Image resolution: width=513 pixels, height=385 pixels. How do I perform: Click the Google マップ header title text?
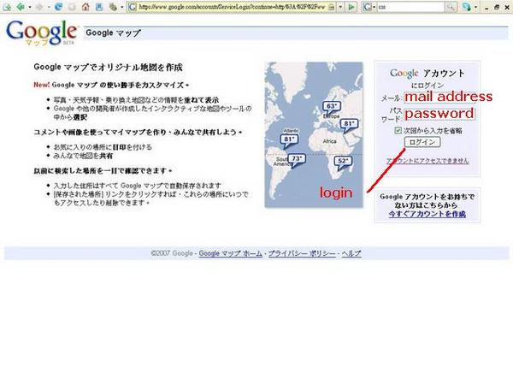[113, 33]
